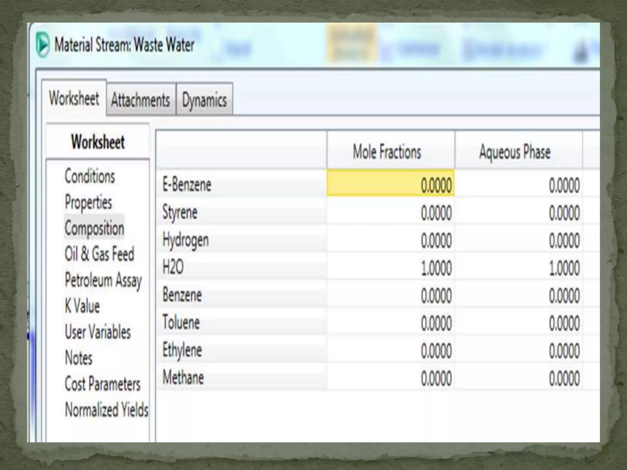Screen dimensions: 627x470
Task: Click the Aqueous Phase column header
Action: [x=515, y=152]
